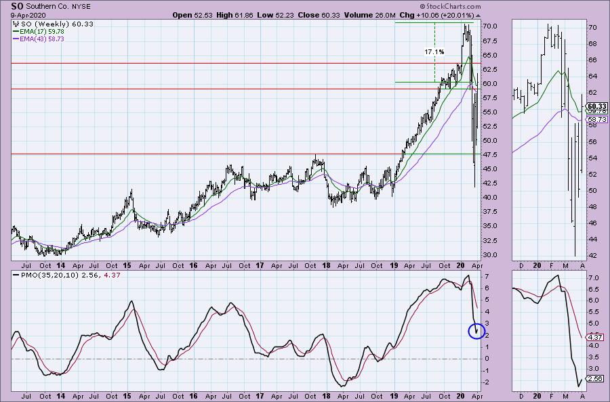610x402 pixels.
Task: Click the Open 52.53 header value
Action: [192, 15]
